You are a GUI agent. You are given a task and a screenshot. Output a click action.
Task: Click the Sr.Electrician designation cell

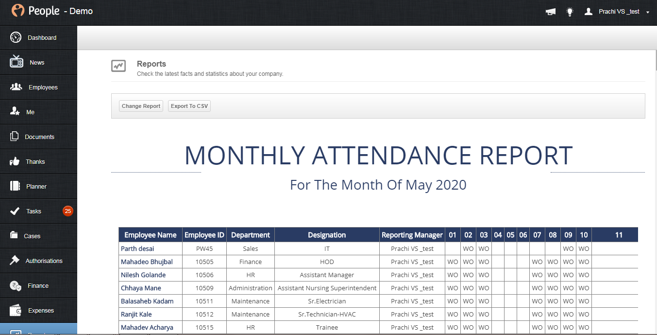327,301
